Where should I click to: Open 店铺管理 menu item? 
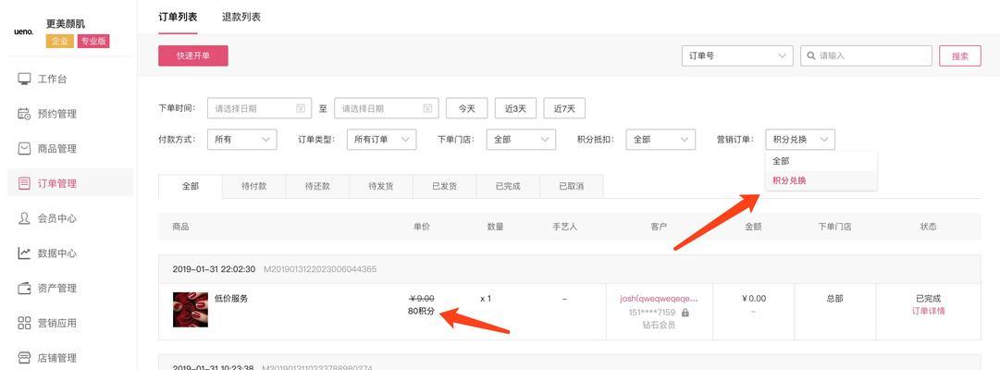coord(70,357)
